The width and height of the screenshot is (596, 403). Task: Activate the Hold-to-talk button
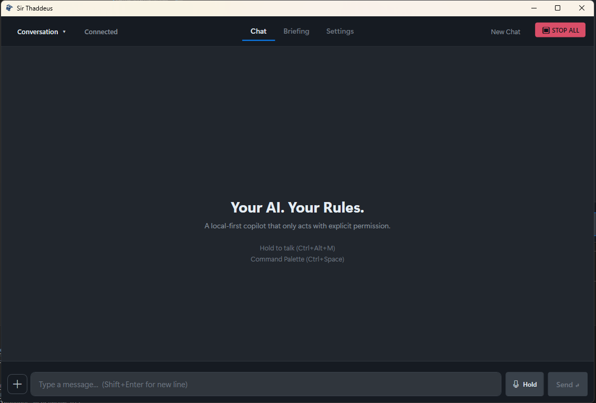[524, 384]
